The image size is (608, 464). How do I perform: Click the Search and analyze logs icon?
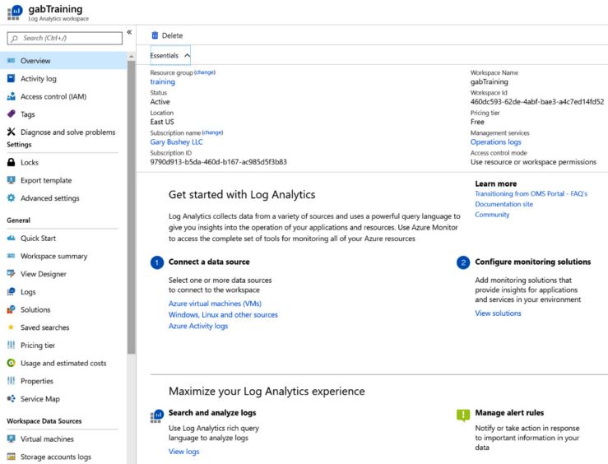157,416
